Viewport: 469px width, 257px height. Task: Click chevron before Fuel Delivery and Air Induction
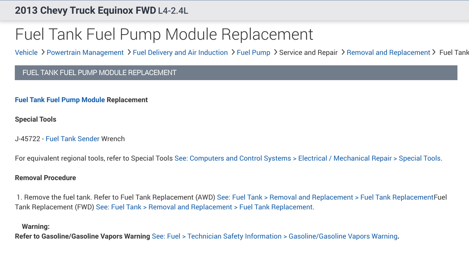[x=129, y=52]
